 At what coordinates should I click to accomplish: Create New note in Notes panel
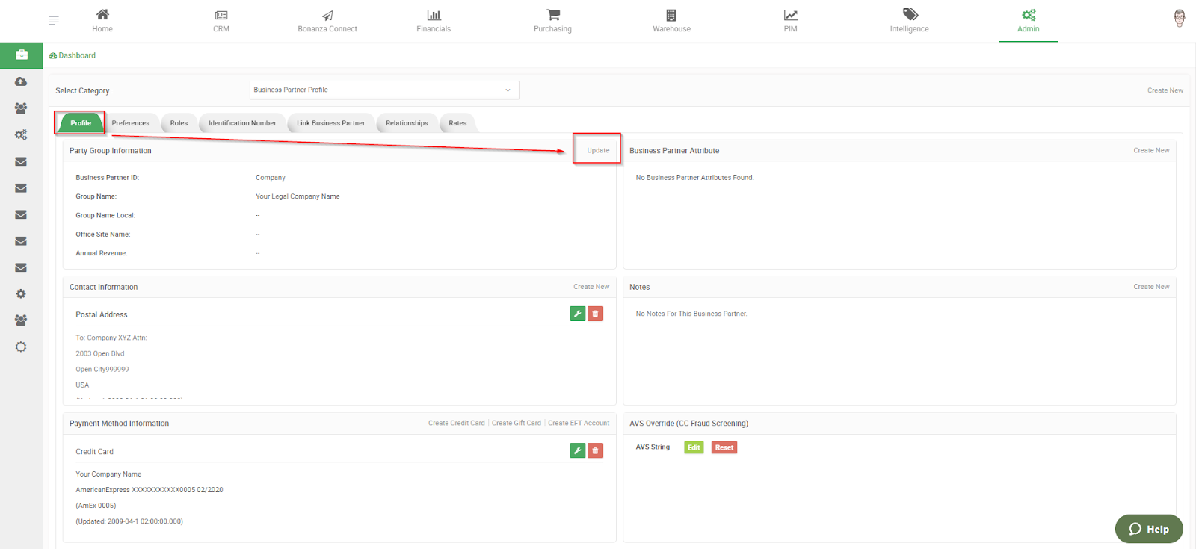point(1151,287)
